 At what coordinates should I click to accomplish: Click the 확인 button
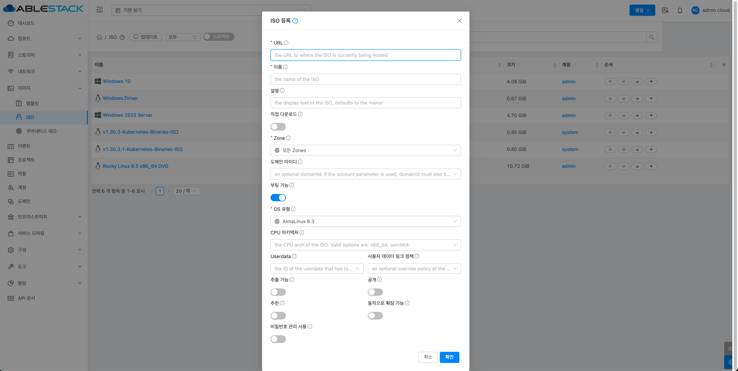click(449, 357)
